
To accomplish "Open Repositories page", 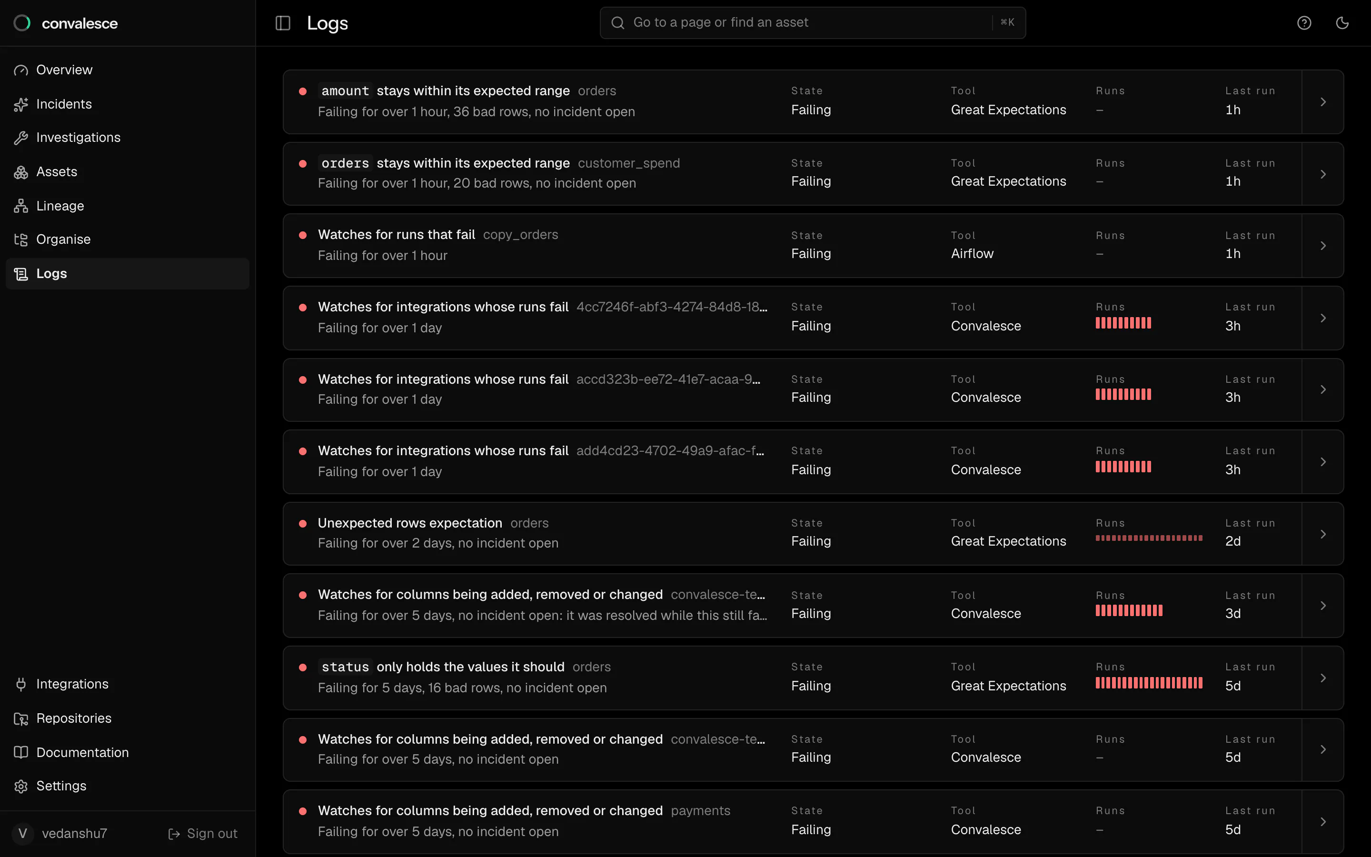I will point(128,719).
